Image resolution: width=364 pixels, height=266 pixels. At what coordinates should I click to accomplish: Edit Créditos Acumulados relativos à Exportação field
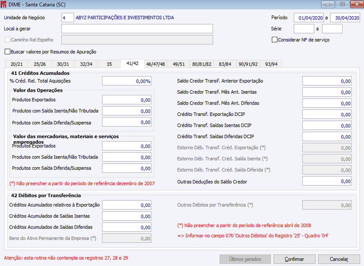[x=127, y=205]
